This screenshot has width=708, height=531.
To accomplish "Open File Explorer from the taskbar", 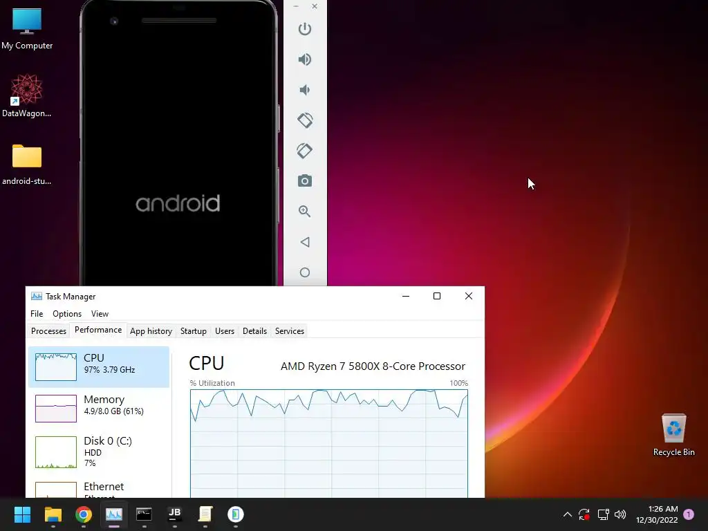I will click(53, 514).
